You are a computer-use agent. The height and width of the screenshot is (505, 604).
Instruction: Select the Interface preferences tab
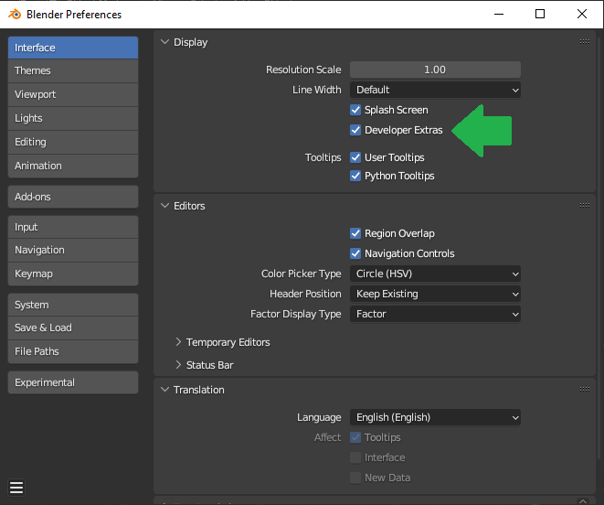73,48
